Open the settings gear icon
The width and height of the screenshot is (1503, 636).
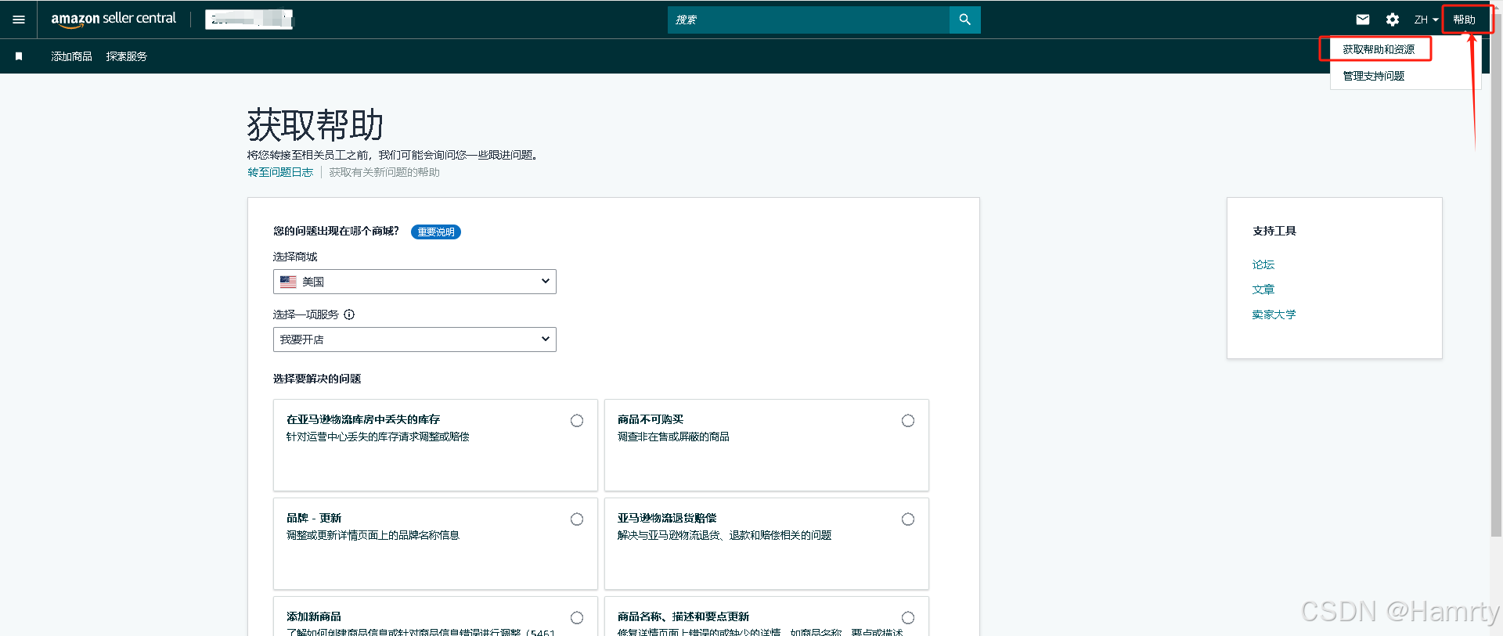pyautogui.click(x=1393, y=20)
